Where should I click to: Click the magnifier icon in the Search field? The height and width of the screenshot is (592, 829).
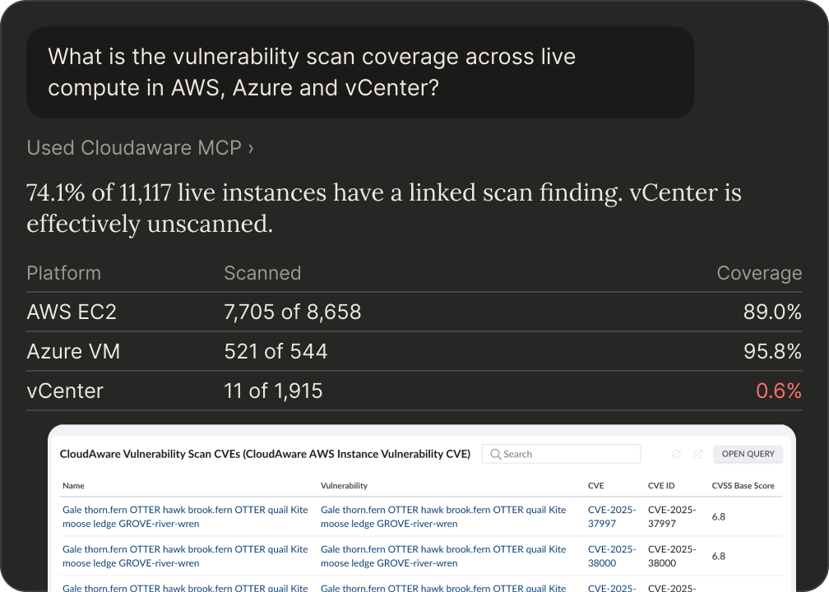495,454
